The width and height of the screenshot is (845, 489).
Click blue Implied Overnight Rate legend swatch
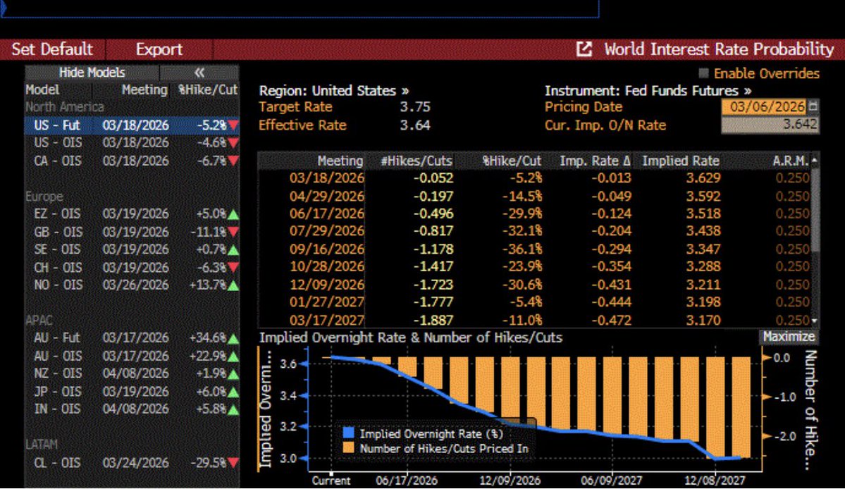pyautogui.click(x=348, y=434)
